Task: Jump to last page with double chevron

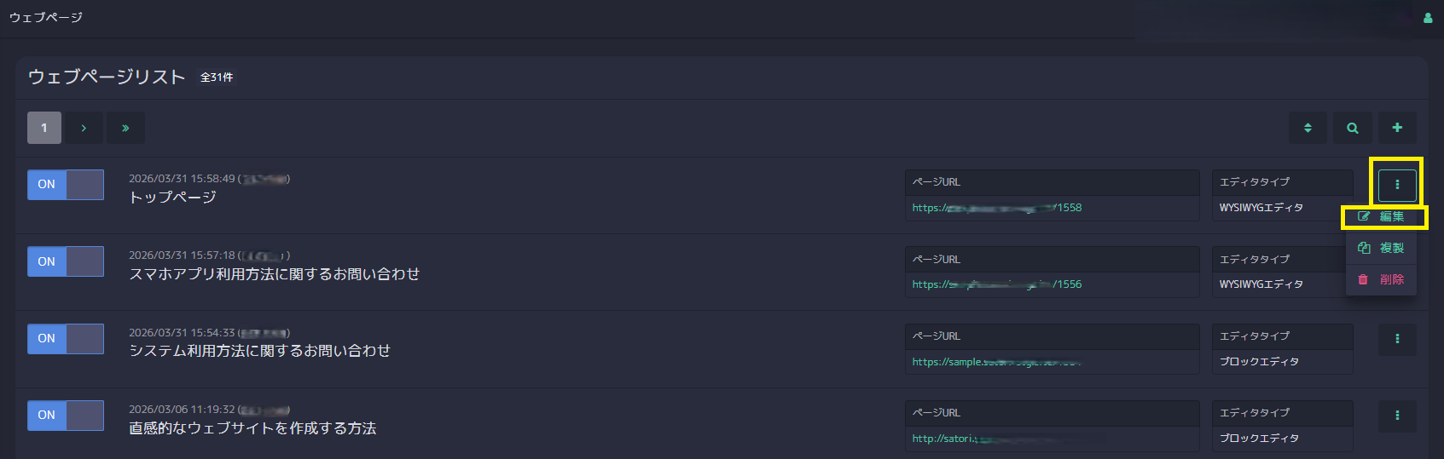Action: (x=125, y=128)
